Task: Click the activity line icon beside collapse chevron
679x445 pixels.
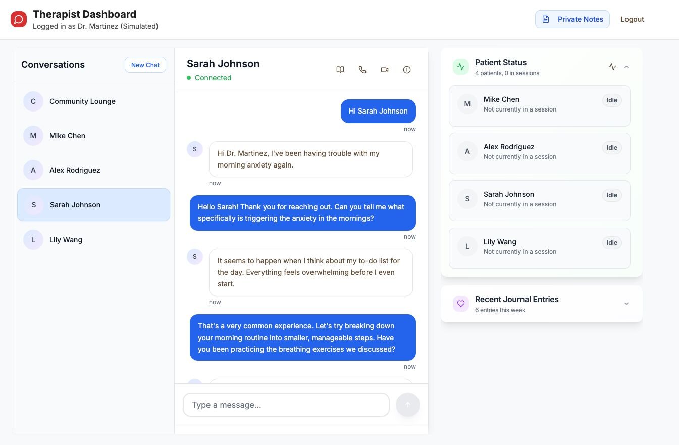Action: click(612, 67)
